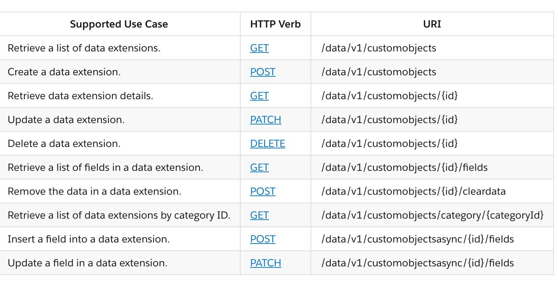Viewport: 558px width, 283px height.
Task: Select the /data/v1/customobjects/category/{categoryId} URI text
Action: tap(432, 215)
